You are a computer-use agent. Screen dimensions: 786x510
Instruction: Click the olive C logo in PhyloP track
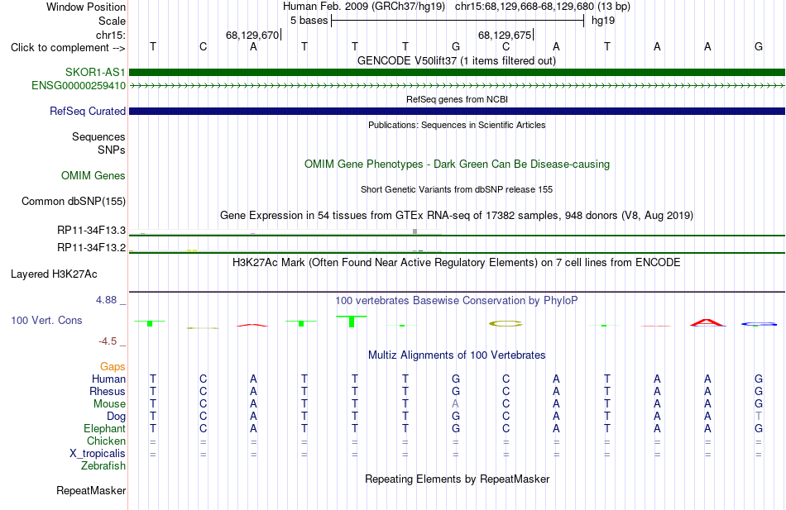click(x=506, y=324)
